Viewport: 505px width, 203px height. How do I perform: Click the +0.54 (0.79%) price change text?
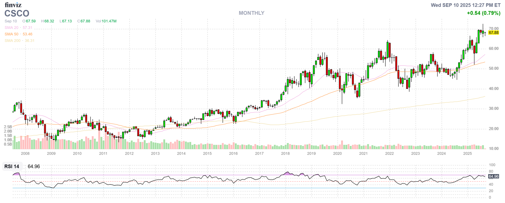(x=483, y=13)
